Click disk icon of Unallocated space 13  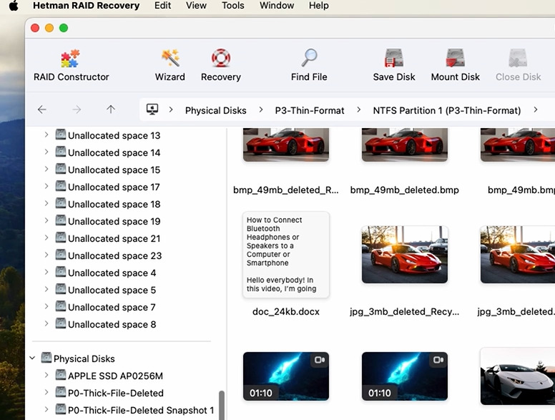61,135
